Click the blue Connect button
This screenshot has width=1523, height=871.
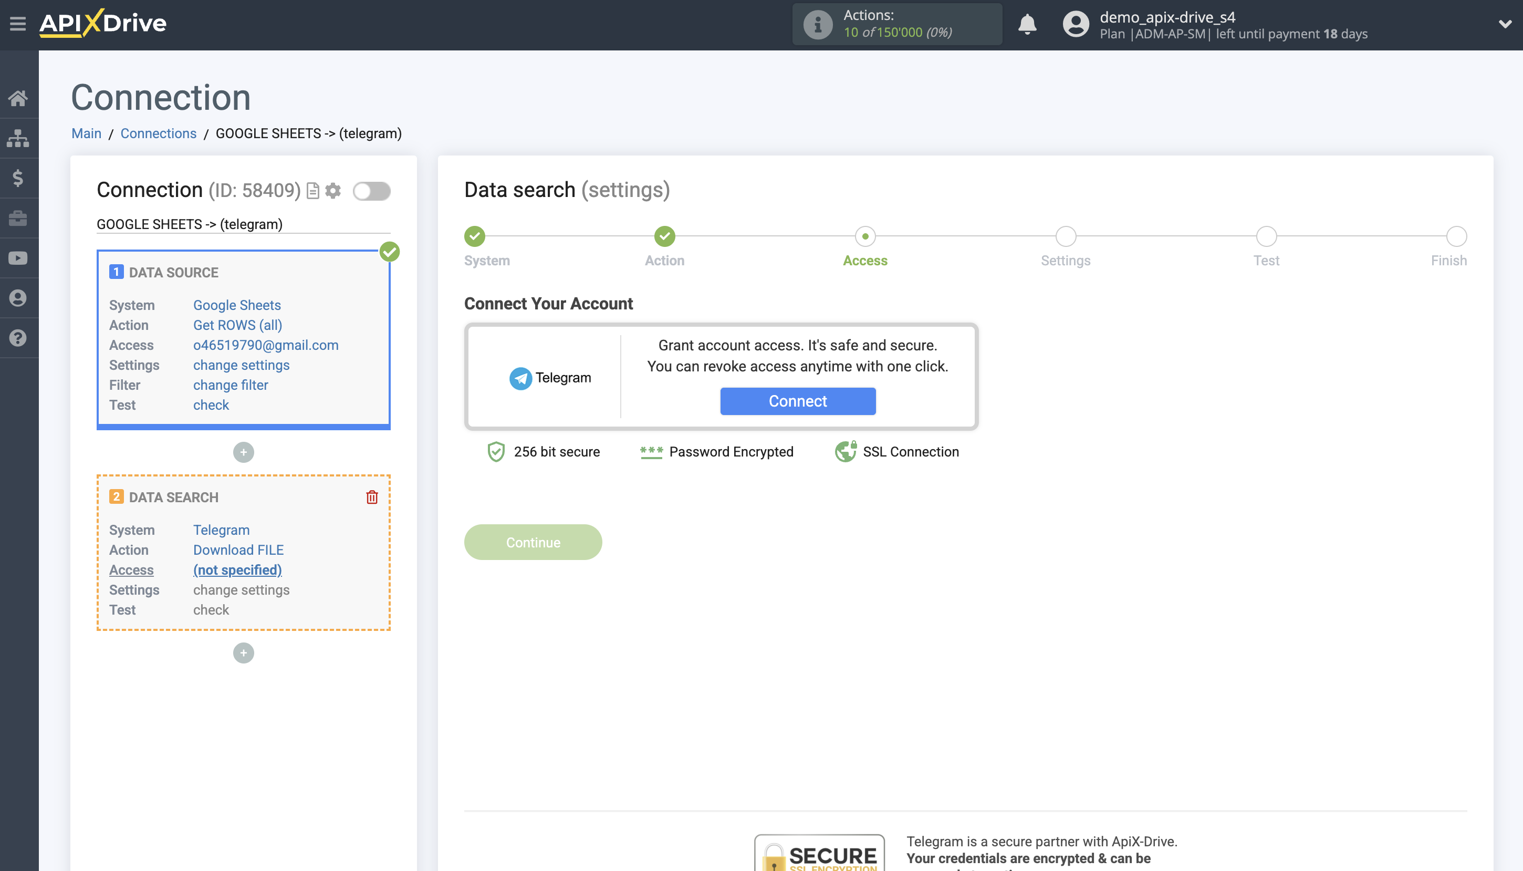797,401
